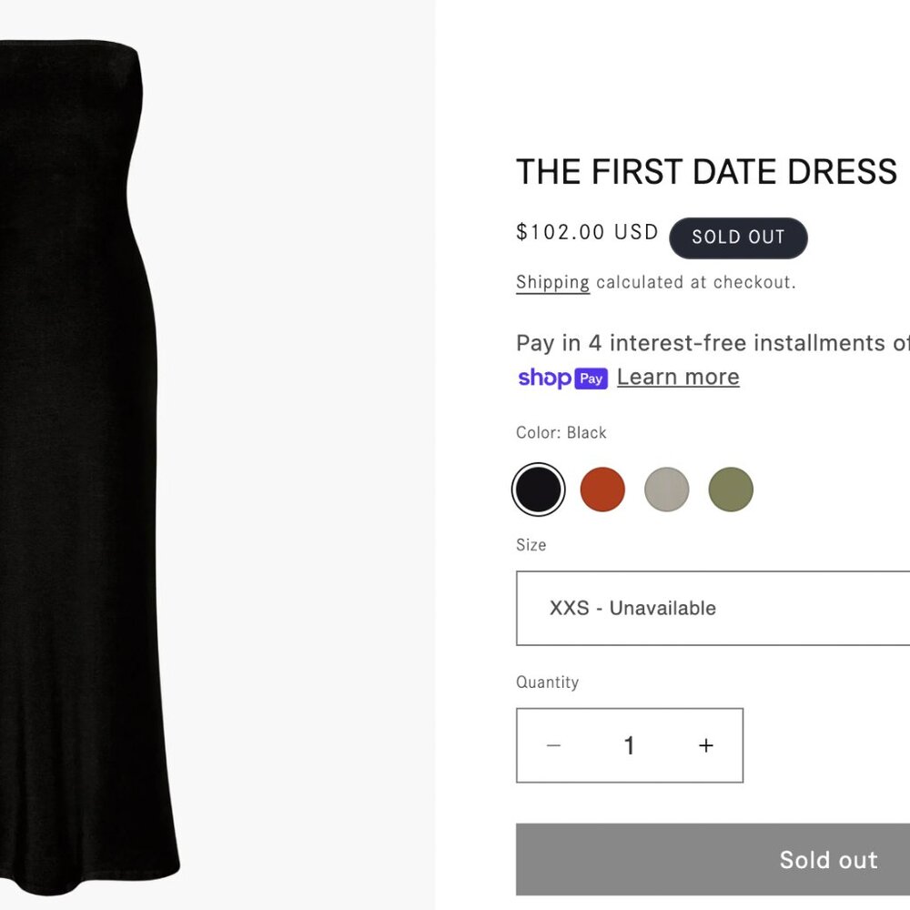Click the $102.00 USD price text
Screen dimensions: 910x910
click(x=587, y=232)
